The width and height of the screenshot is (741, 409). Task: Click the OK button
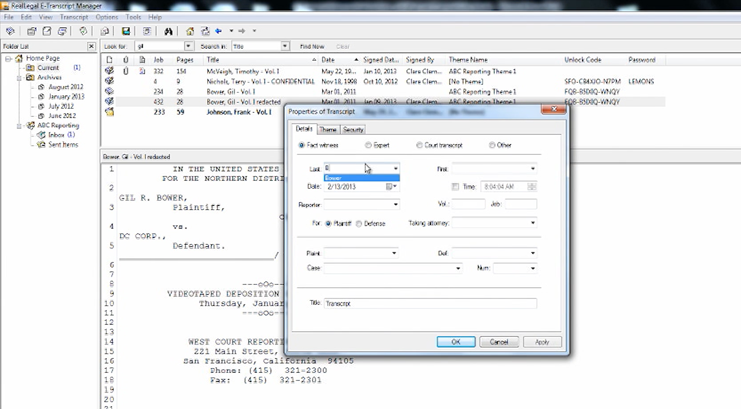(456, 342)
